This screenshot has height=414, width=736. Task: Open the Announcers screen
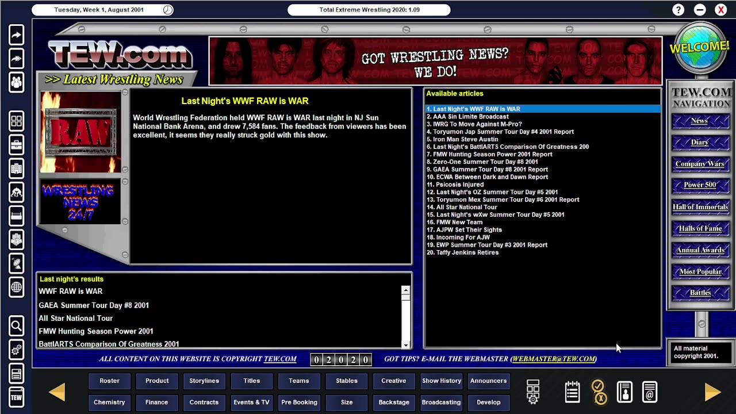tap(489, 381)
